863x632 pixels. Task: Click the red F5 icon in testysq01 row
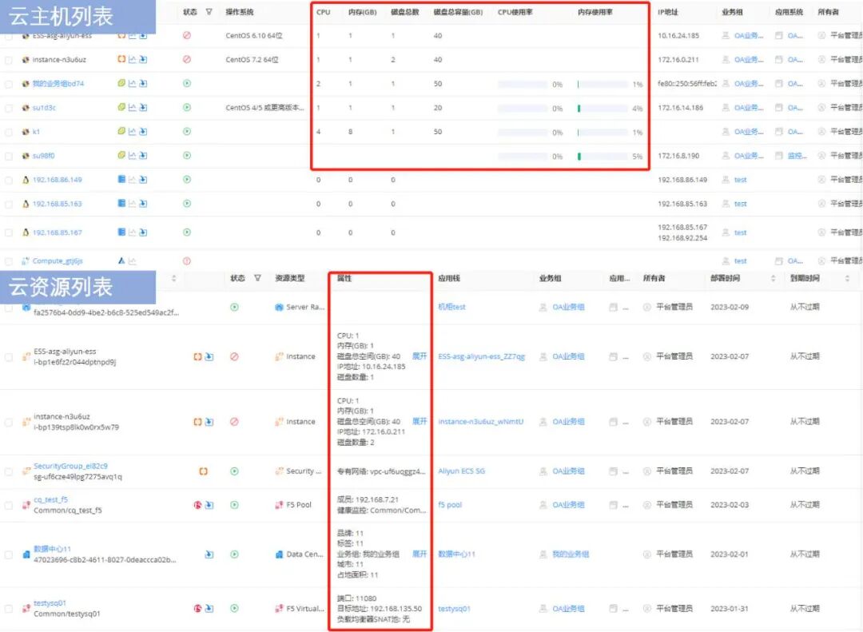point(197,608)
